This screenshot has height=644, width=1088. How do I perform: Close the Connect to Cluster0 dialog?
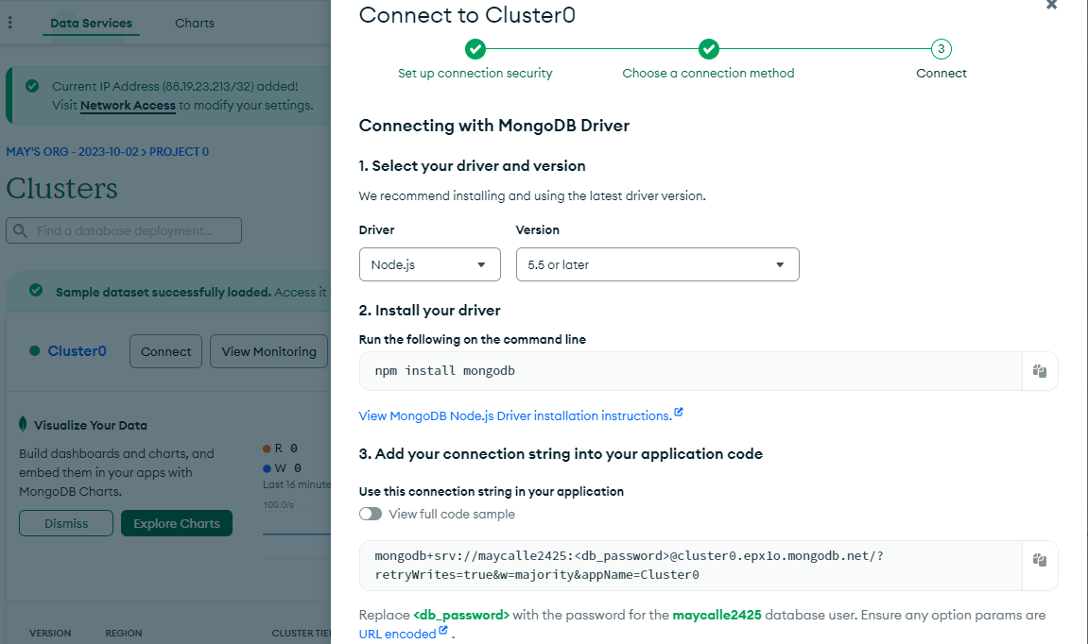click(1052, 5)
